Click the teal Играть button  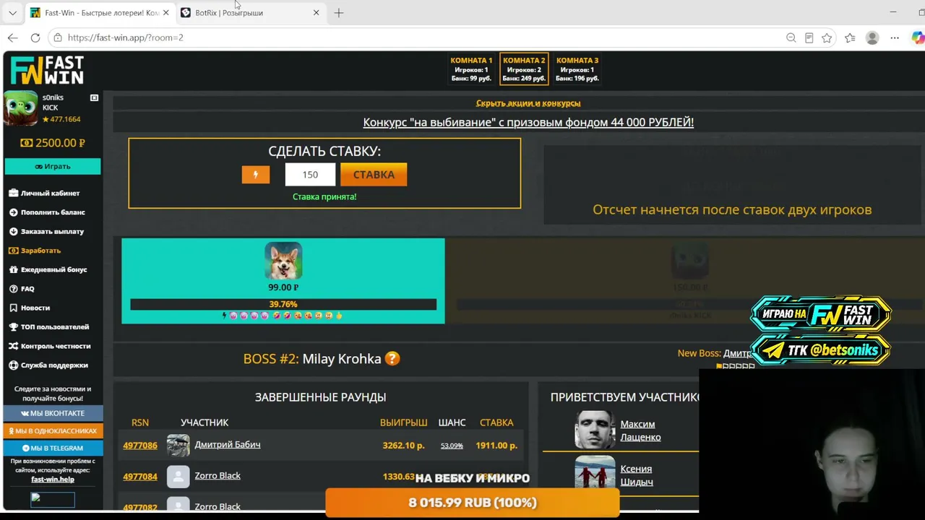coord(53,166)
